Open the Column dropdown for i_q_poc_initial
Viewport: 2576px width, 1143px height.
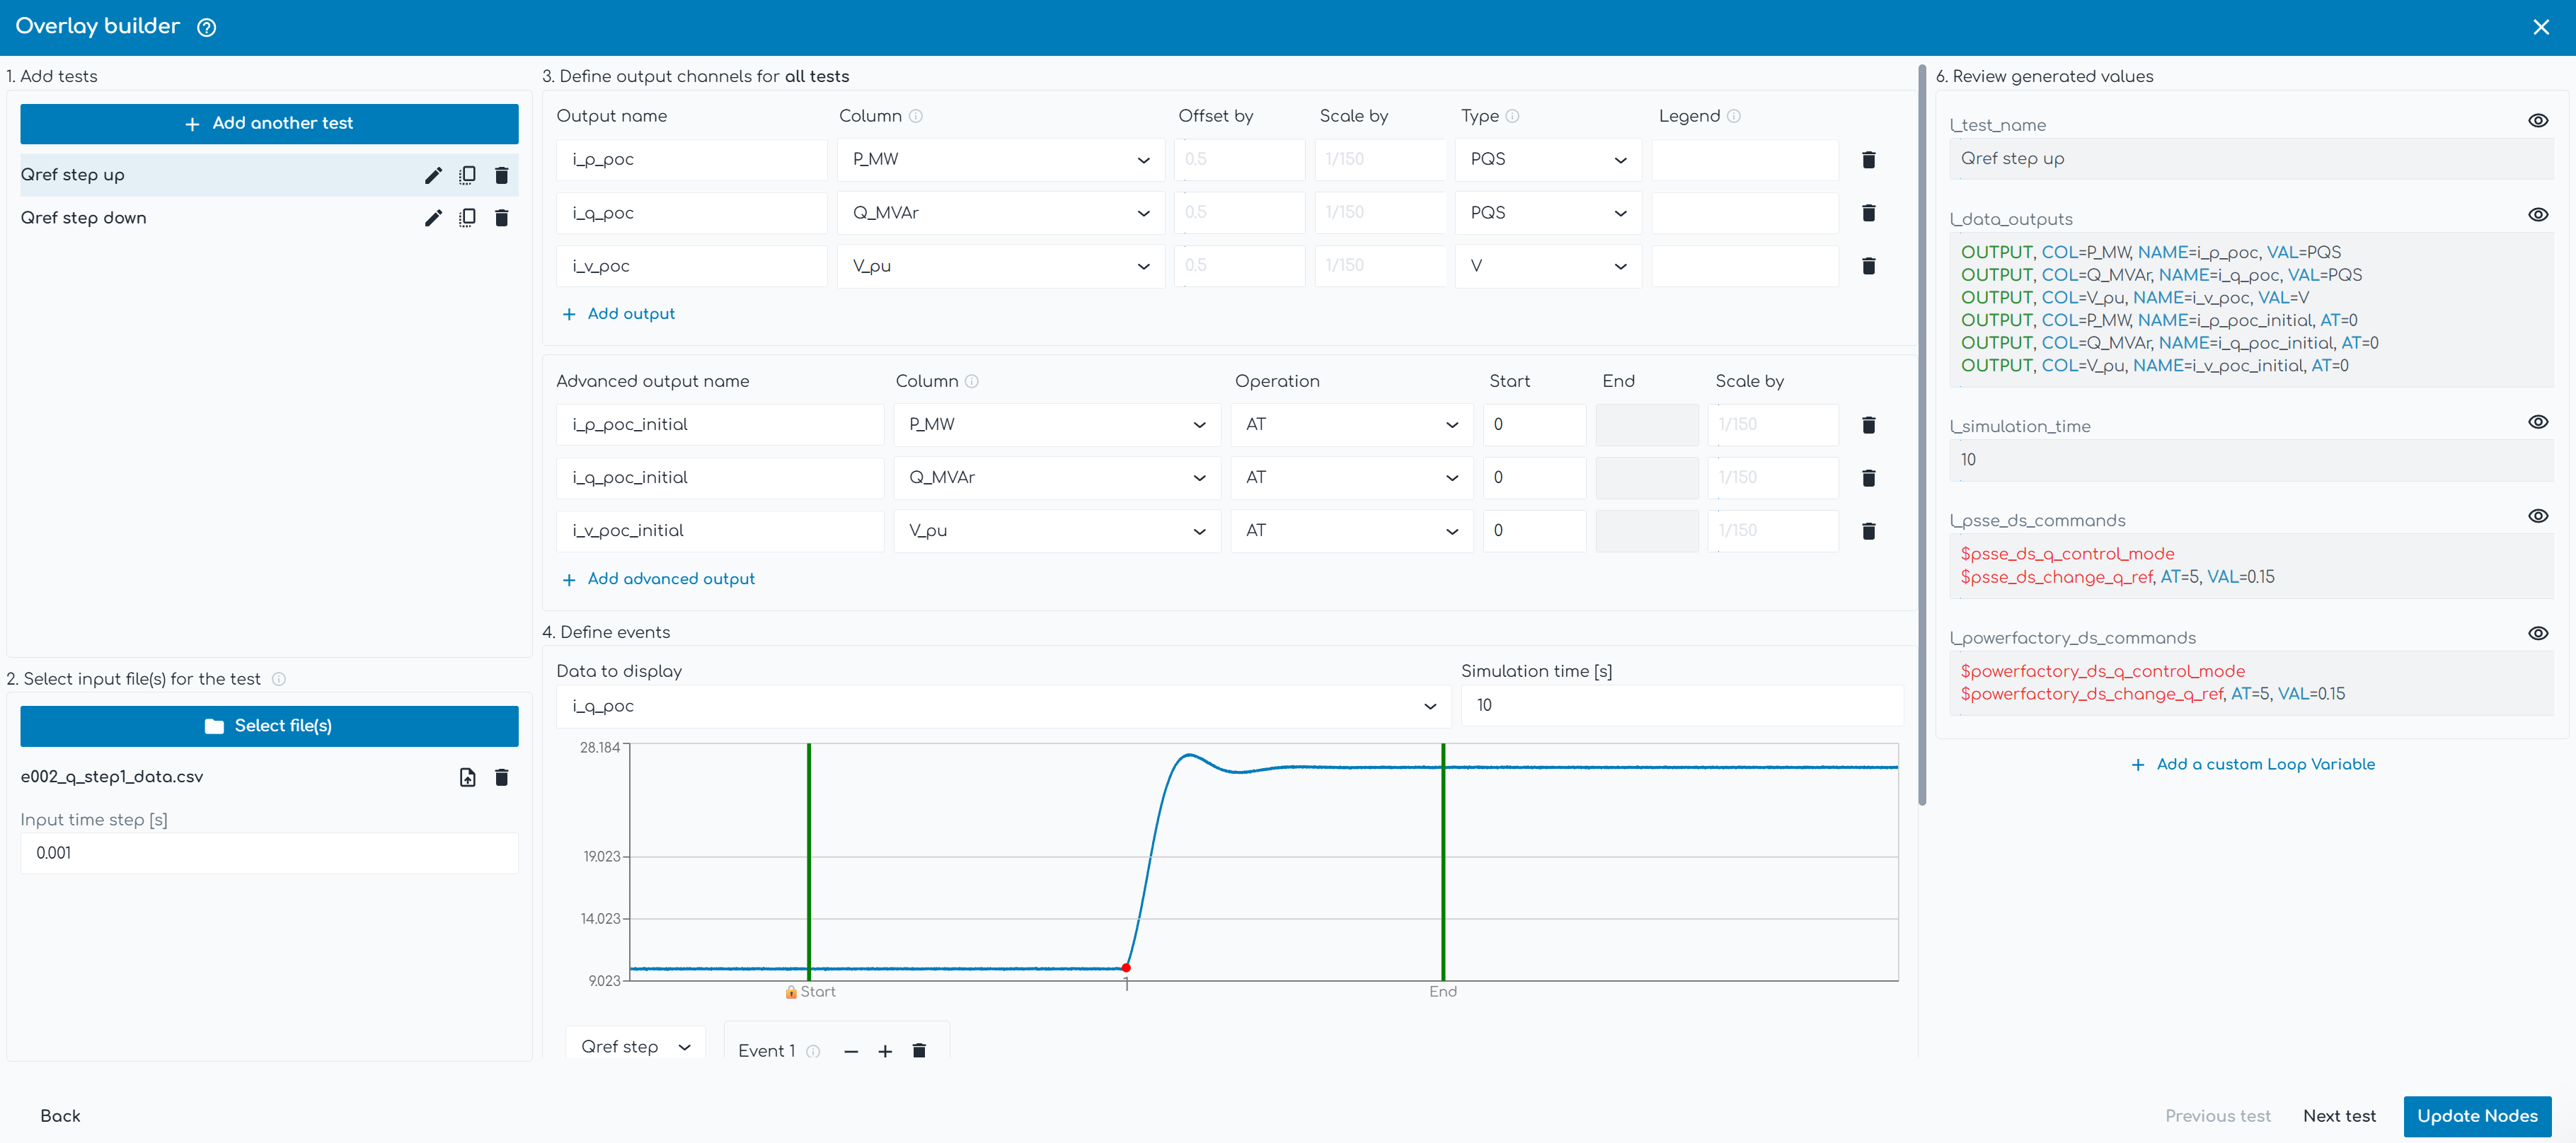click(x=1057, y=477)
